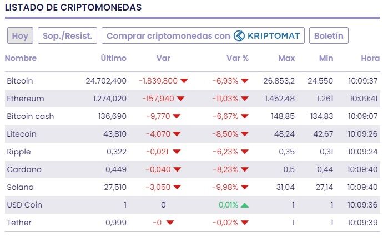Click the Bitcoin cash name
This screenshot has height=238, width=388.
(31, 116)
